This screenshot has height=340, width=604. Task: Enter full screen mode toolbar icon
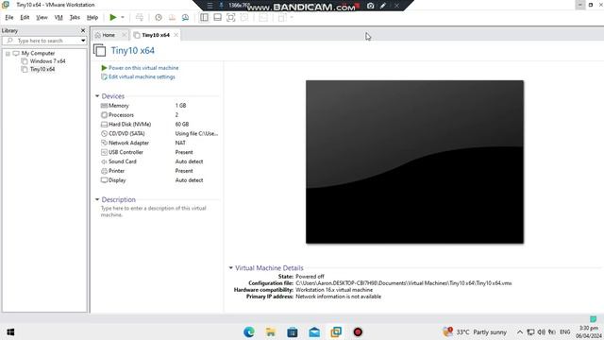(x=230, y=17)
